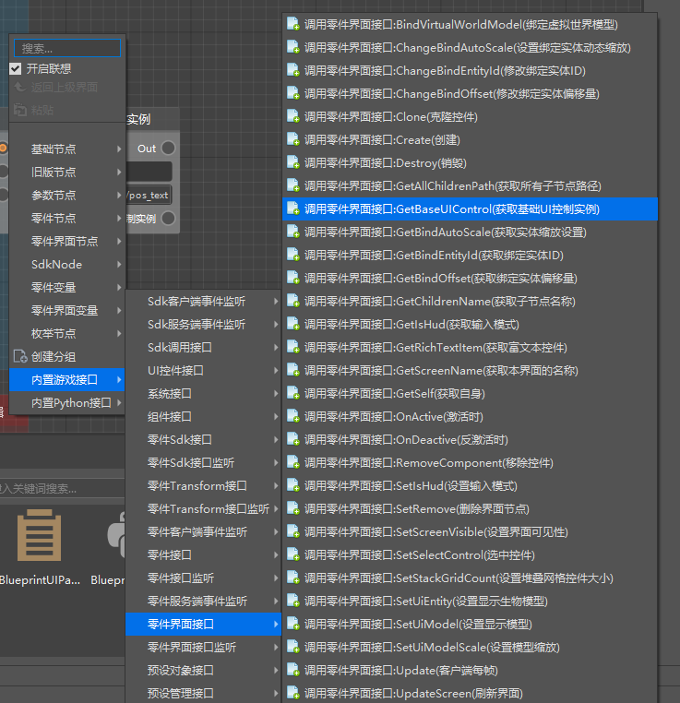Click the icon next to the Destroy(销毁) entry
Image resolution: width=680 pixels, height=703 pixels.
point(292,163)
